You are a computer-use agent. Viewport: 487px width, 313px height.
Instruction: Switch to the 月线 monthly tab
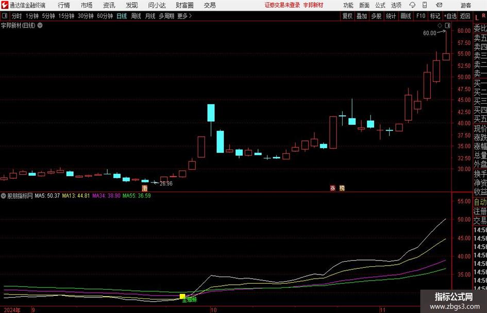[x=150, y=16]
